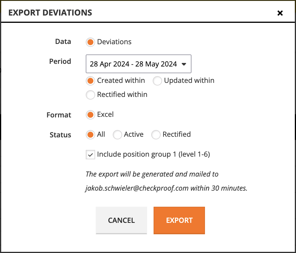Choose the Created within option

click(90, 81)
